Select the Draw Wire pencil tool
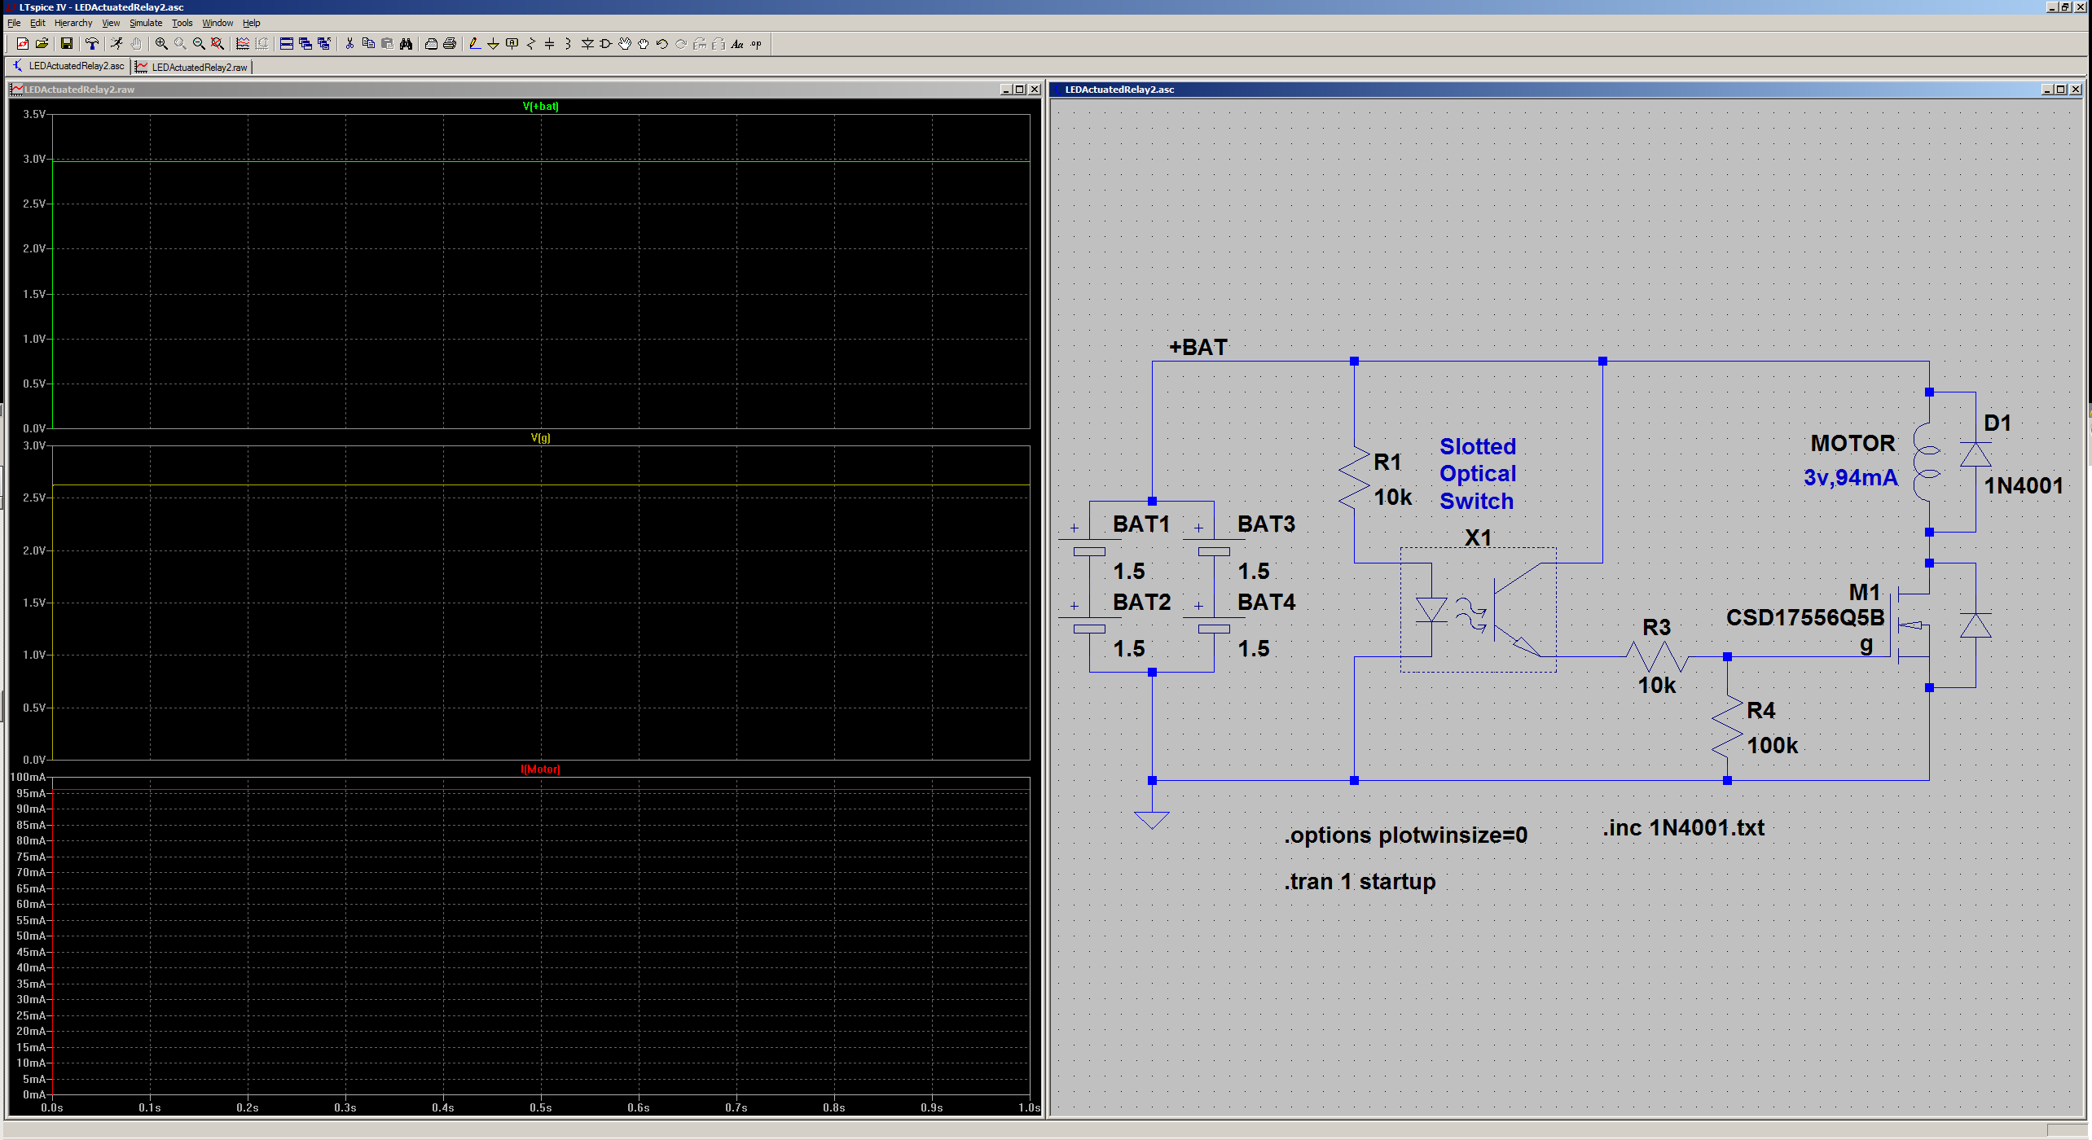The height and width of the screenshot is (1140, 2092). (x=475, y=44)
